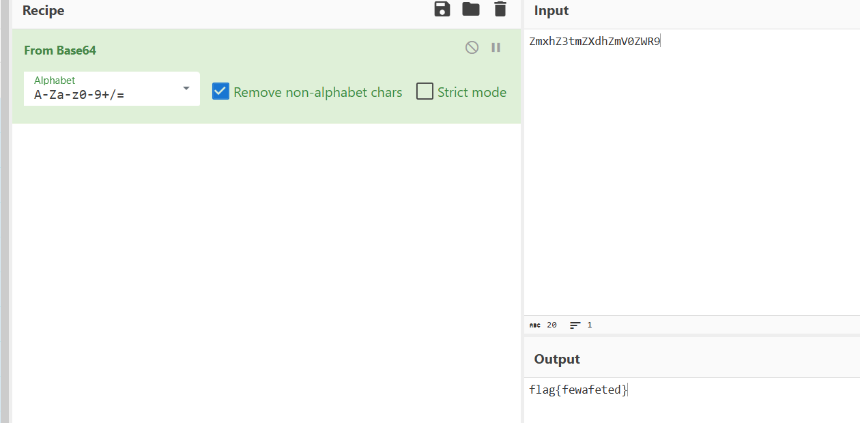Click the Strict mode label
860x423 pixels.
[472, 92]
